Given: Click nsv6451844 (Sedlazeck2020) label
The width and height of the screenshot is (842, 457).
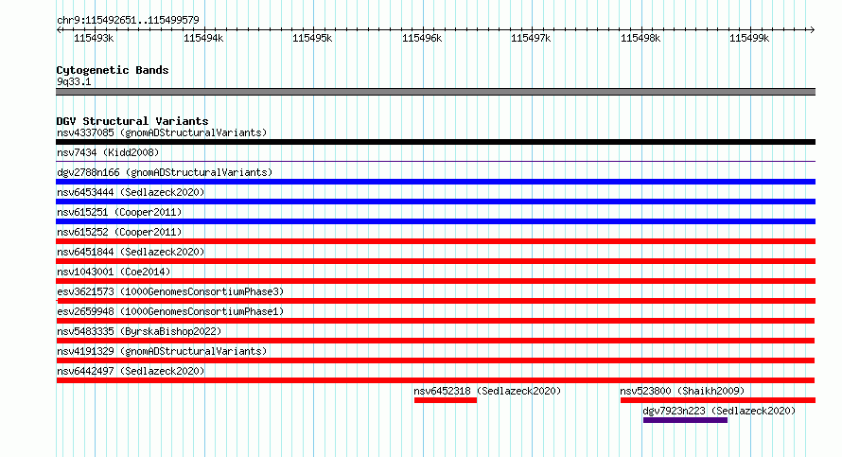Looking at the screenshot, I should pyautogui.click(x=131, y=252).
